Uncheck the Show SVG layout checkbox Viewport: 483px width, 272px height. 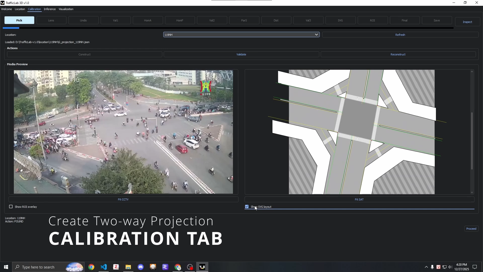247,207
